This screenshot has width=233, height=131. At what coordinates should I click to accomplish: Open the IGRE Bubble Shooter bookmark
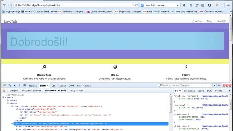(45, 12)
